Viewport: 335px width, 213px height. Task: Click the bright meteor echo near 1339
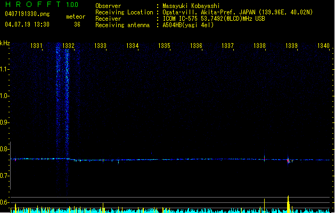[288, 160]
